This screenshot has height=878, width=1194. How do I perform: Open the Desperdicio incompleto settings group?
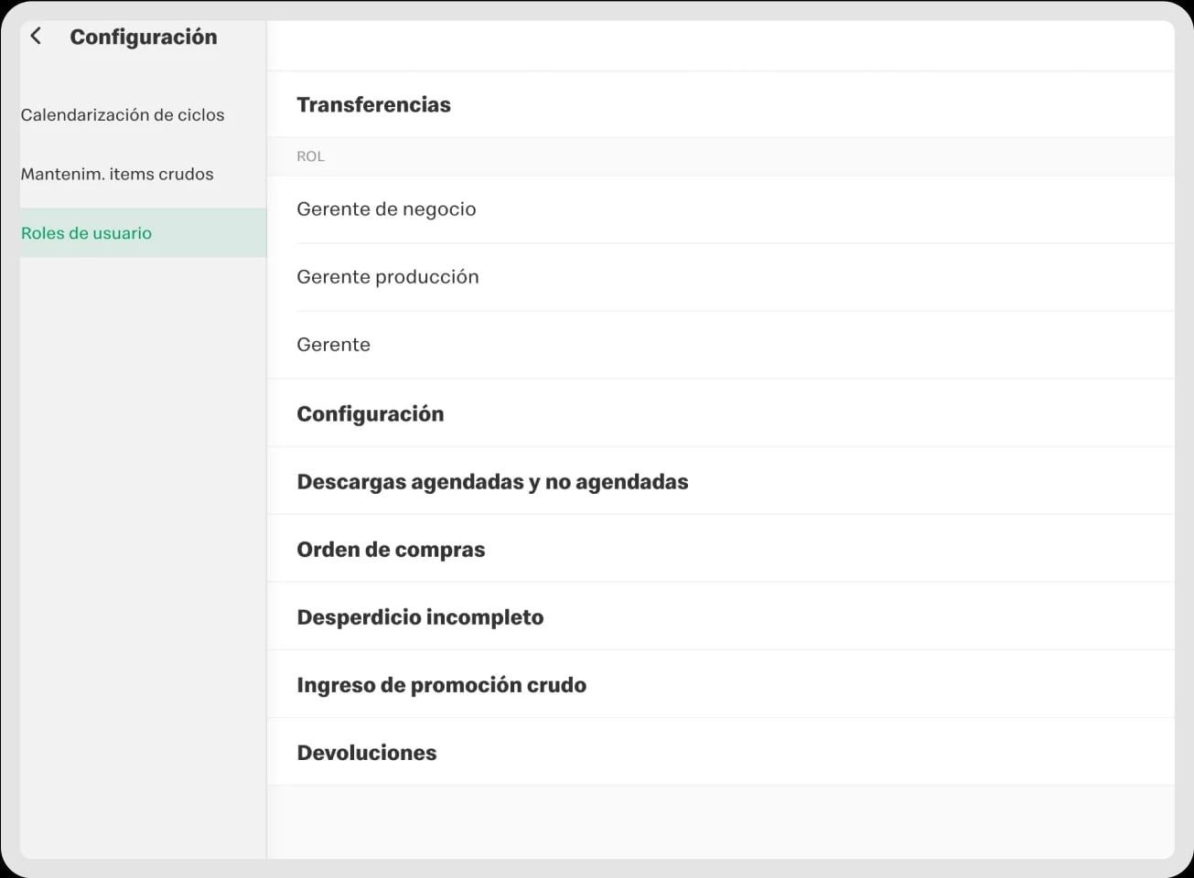(420, 616)
